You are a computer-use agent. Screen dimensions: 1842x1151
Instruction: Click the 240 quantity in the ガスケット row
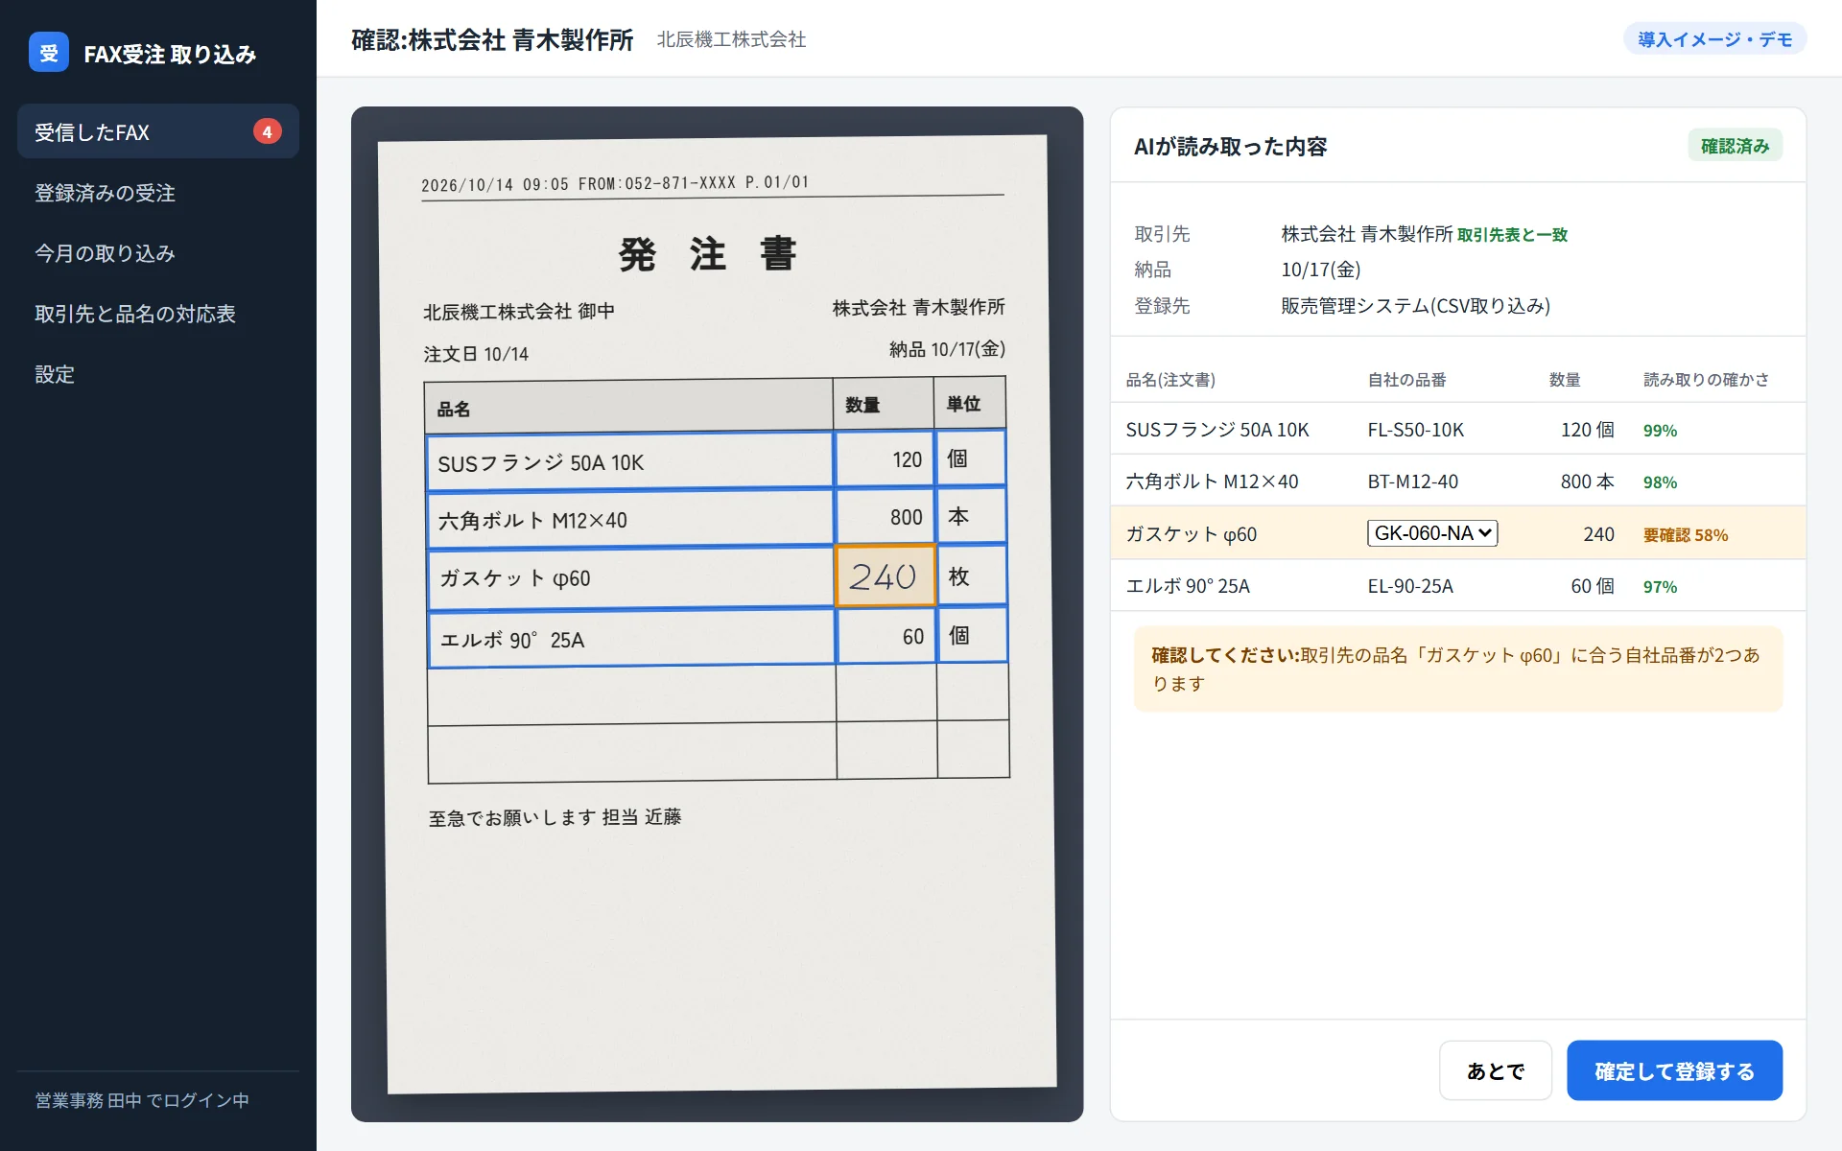pos(1598,534)
